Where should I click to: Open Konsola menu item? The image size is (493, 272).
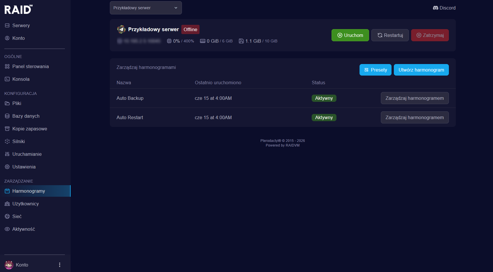pos(35,79)
